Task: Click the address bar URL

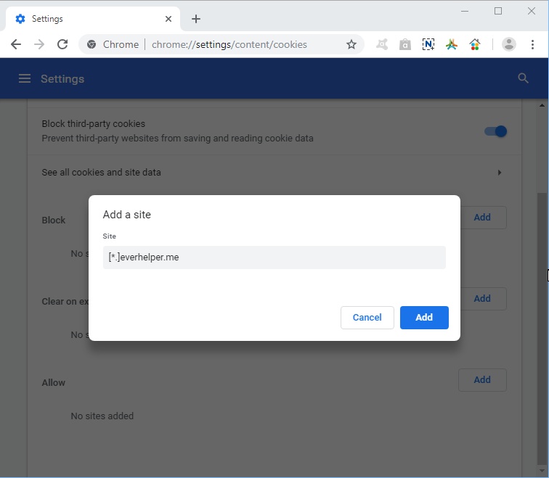Action: point(229,44)
